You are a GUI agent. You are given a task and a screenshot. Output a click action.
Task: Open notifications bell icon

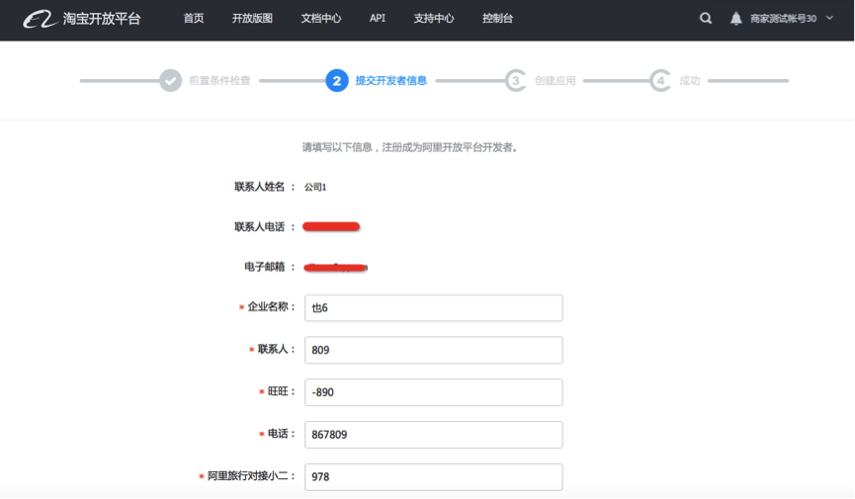735,19
